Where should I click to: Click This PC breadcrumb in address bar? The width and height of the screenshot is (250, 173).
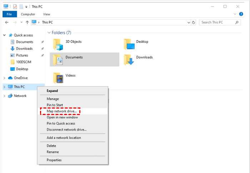[47, 22]
